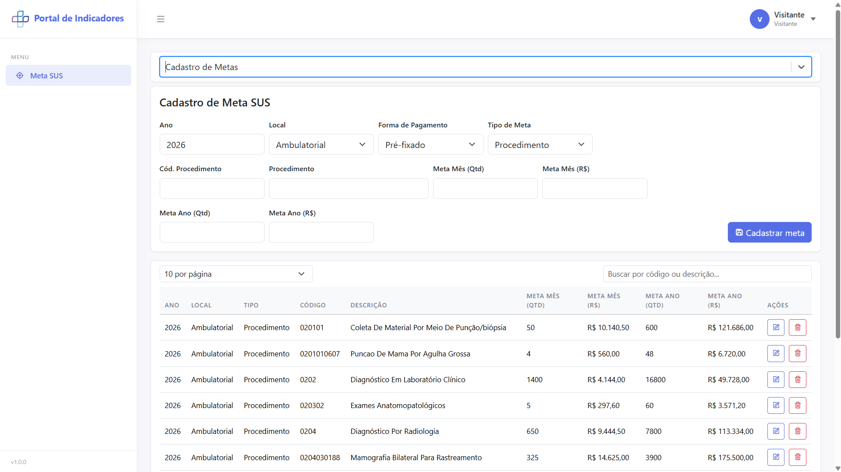Image resolution: width=841 pixels, height=472 pixels.
Task: Edit the Exames Anatomopatológicos row
Action: pyautogui.click(x=776, y=405)
